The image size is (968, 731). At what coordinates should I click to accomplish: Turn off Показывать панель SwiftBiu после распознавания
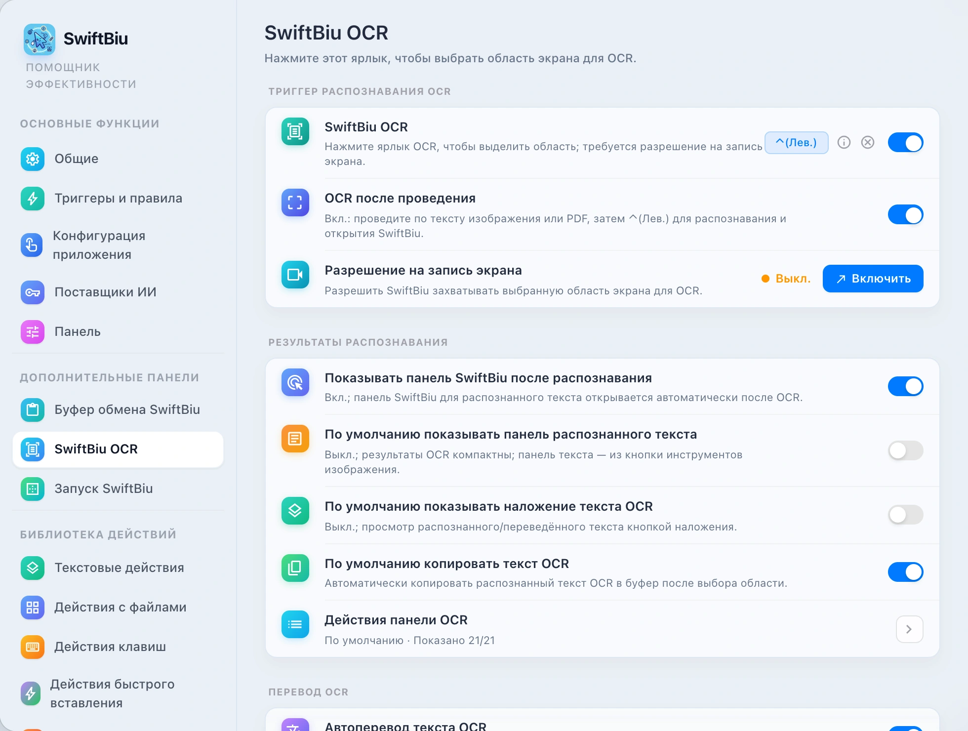coord(906,386)
